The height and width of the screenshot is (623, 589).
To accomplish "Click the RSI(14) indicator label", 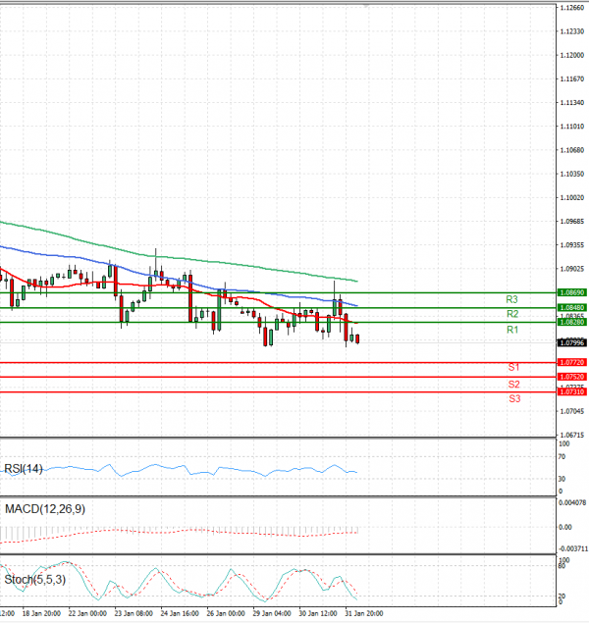I will coord(23,469).
